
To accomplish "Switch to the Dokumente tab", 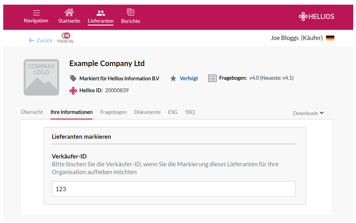I will [148, 112].
